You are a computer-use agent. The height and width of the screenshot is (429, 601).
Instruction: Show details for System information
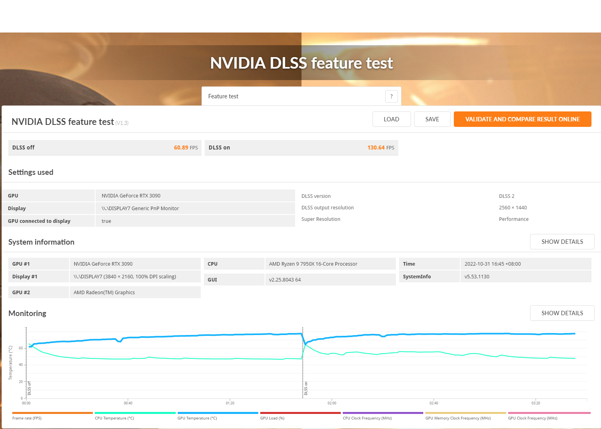[562, 242]
